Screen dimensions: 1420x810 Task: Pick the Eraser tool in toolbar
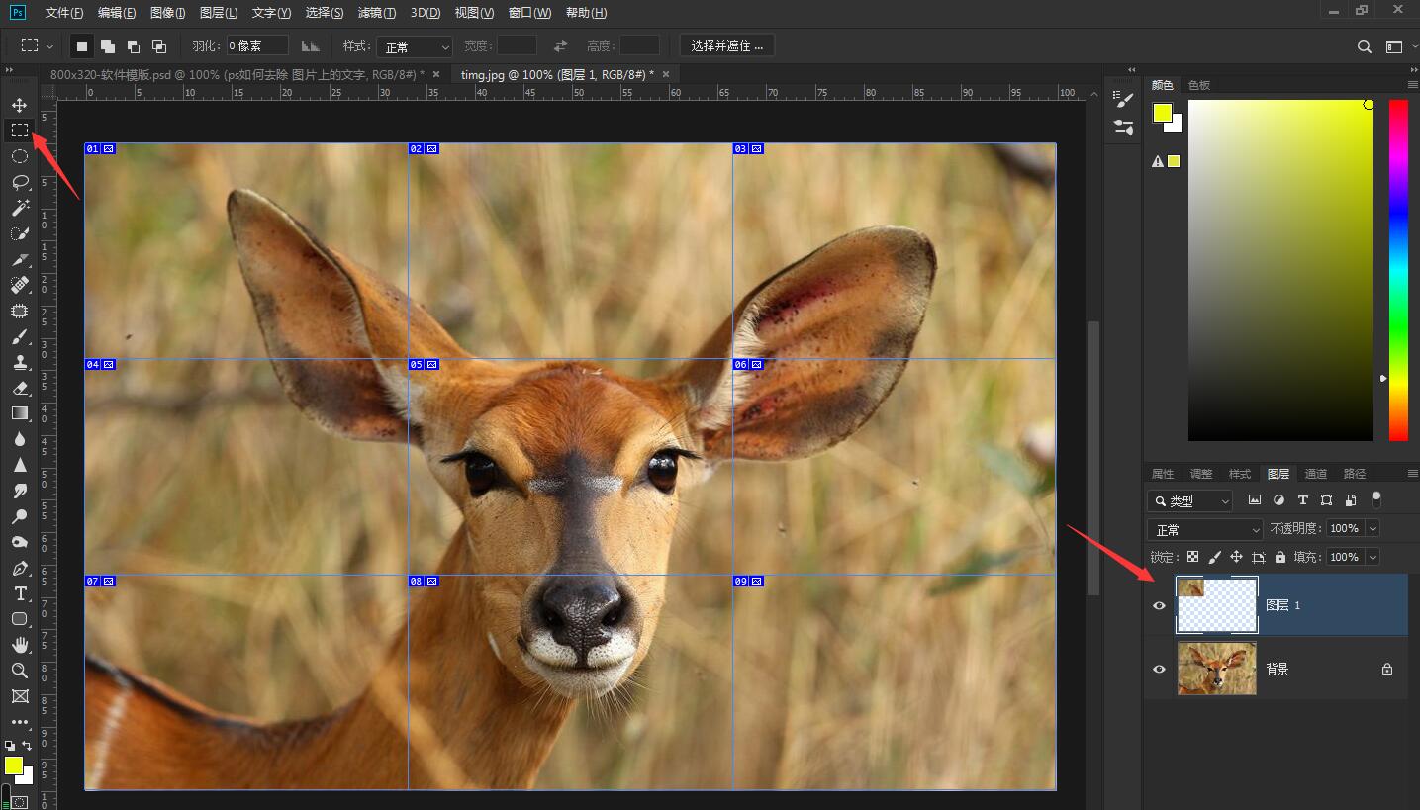click(x=19, y=388)
